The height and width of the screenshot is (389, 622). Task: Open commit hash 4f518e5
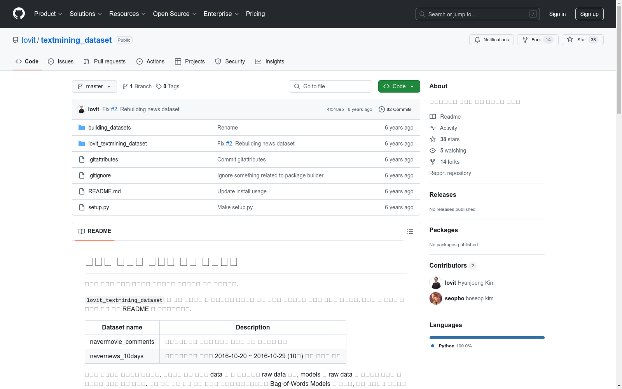pyautogui.click(x=335, y=109)
